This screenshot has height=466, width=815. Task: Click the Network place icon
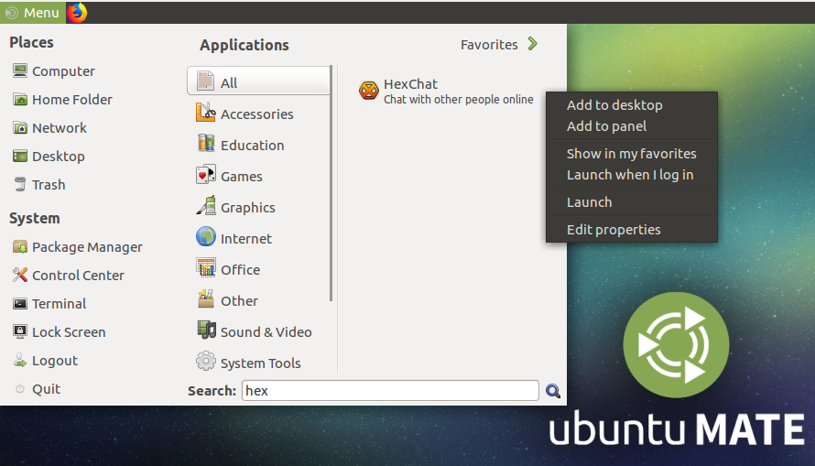pyautogui.click(x=20, y=128)
